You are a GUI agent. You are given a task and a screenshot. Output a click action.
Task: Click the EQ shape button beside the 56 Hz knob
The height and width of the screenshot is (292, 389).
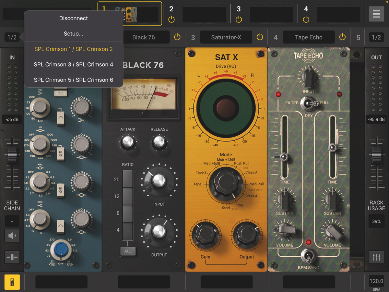tap(61, 118)
